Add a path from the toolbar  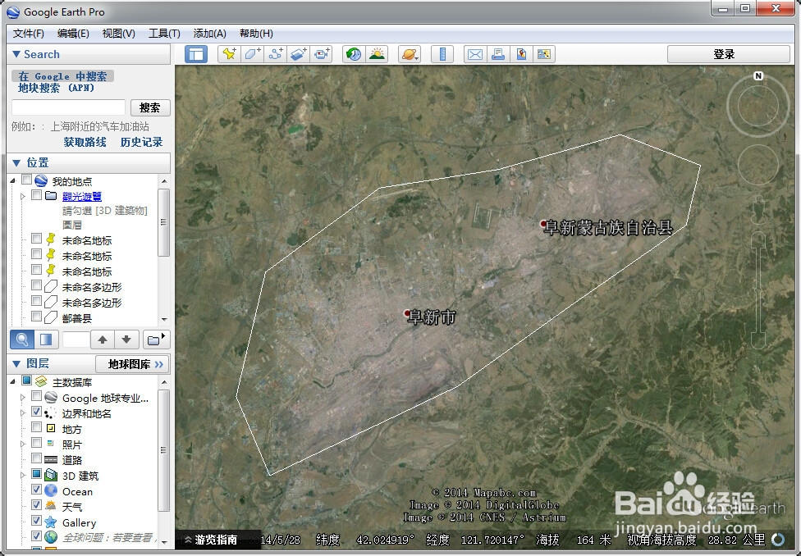(276, 54)
